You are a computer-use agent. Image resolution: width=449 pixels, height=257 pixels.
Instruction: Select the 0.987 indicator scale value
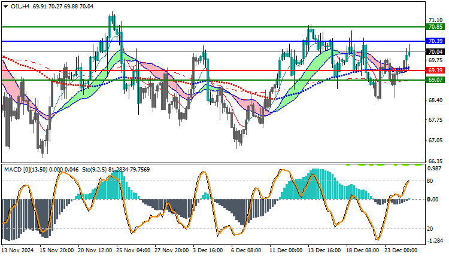pyautogui.click(x=434, y=169)
